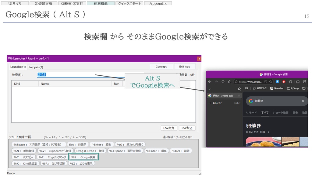
Task: Open the blue download extension icon
Action: pos(277,82)
